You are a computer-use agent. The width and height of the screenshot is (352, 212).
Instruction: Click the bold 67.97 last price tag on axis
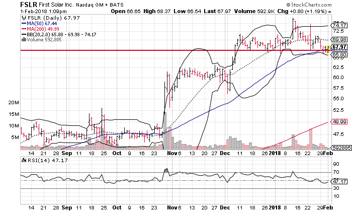[x=339, y=47]
